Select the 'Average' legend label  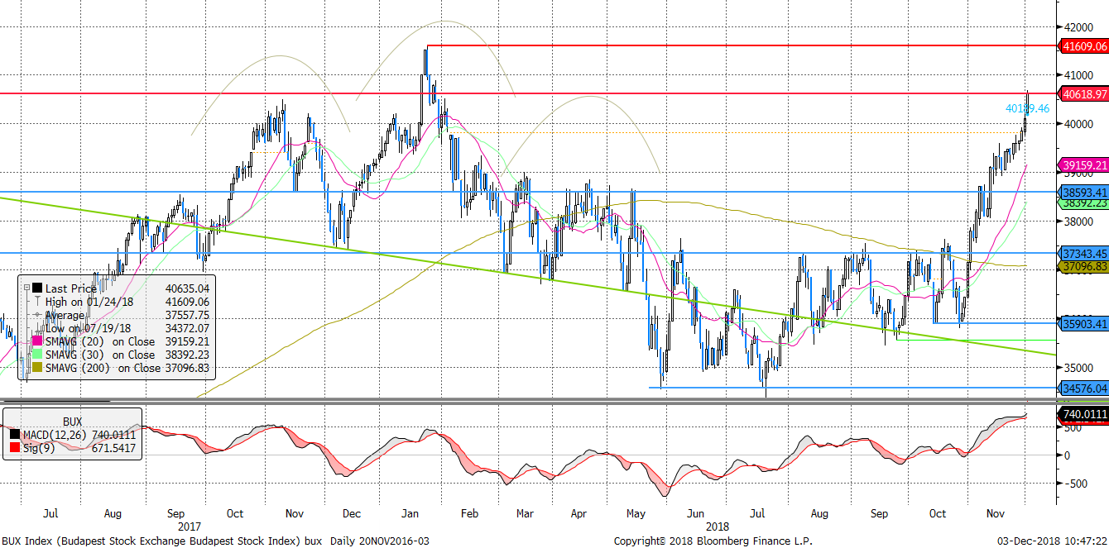click(65, 315)
